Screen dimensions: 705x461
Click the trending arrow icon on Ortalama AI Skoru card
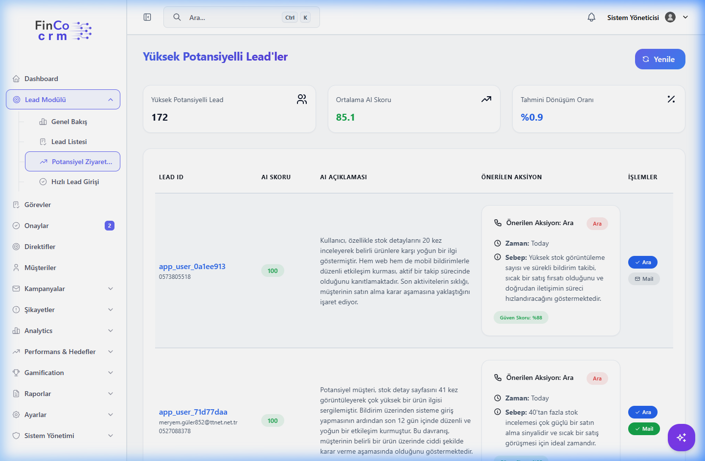tap(486, 99)
